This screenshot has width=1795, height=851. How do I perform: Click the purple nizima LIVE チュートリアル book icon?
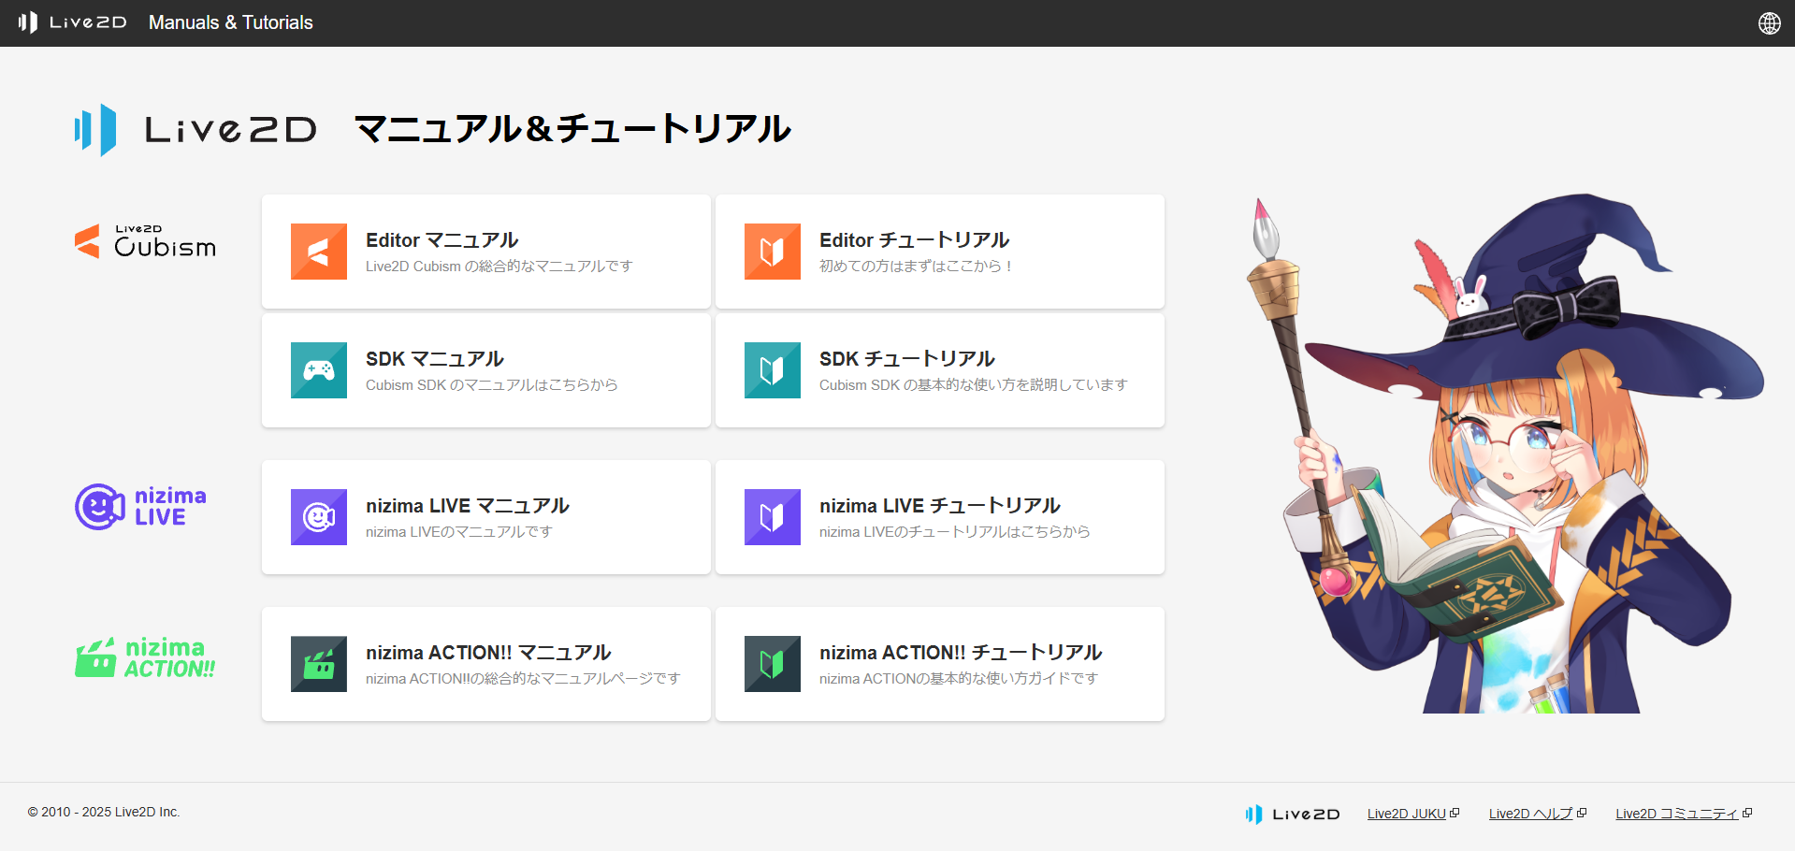tap(772, 517)
